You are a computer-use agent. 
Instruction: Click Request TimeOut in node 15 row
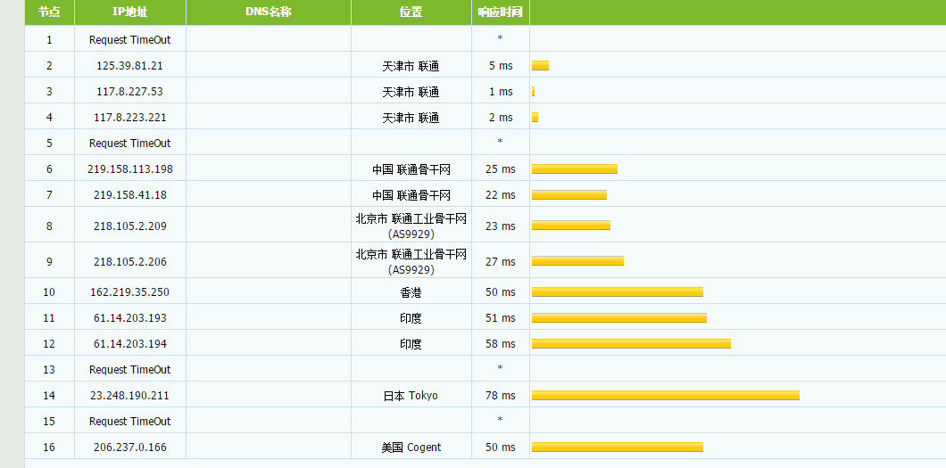coord(129,422)
